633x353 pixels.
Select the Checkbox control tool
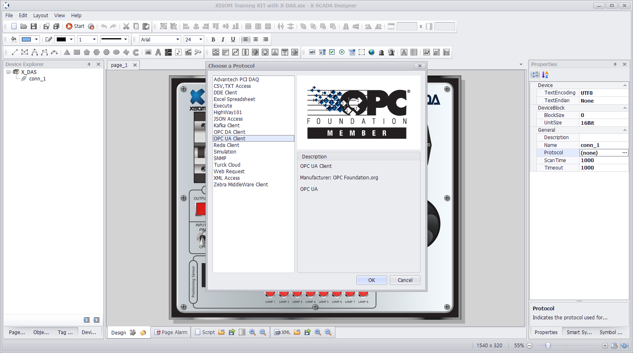pyautogui.click(x=332, y=52)
